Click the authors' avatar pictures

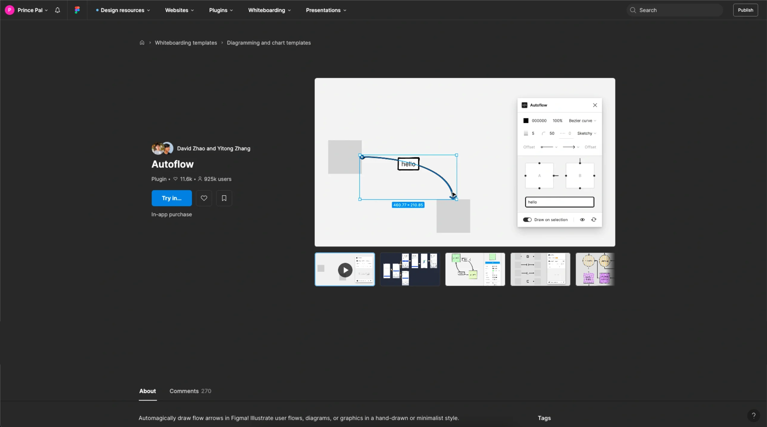coord(162,148)
